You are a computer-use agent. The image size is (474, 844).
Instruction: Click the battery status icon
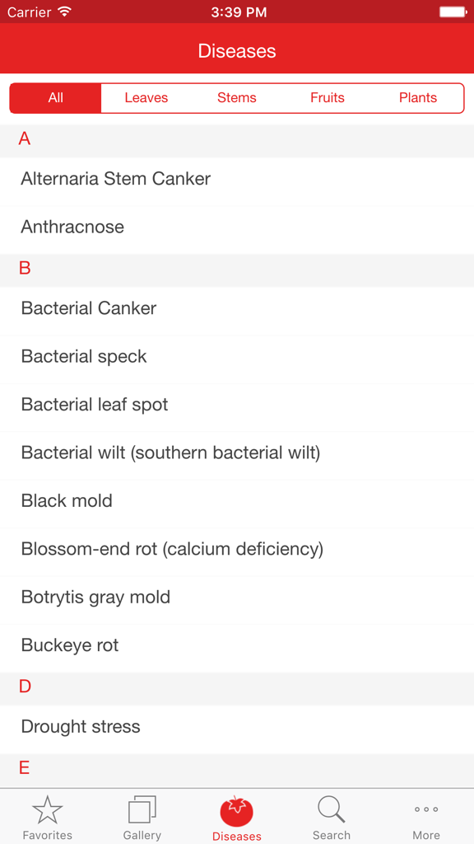(452, 12)
